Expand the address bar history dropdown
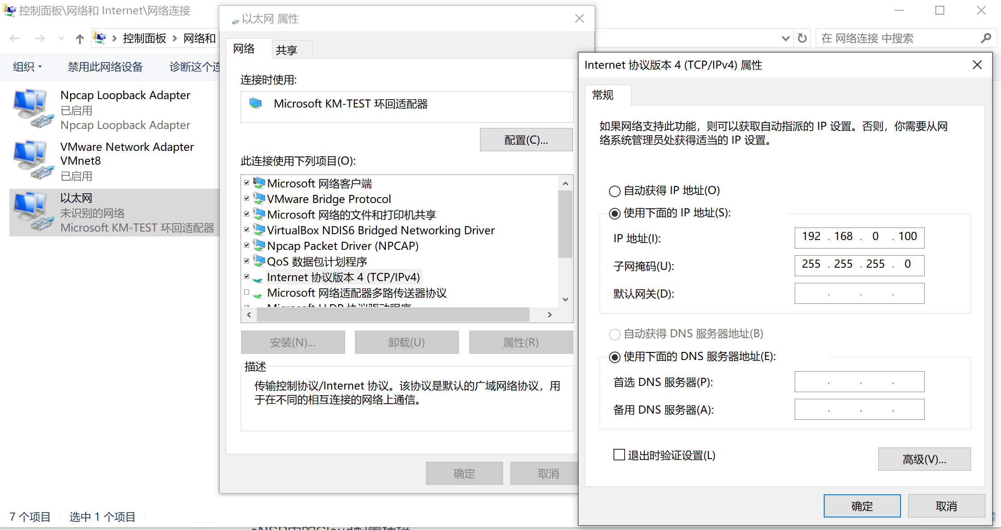This screenshot has width=1001, height=530. [x=785, y=38]
